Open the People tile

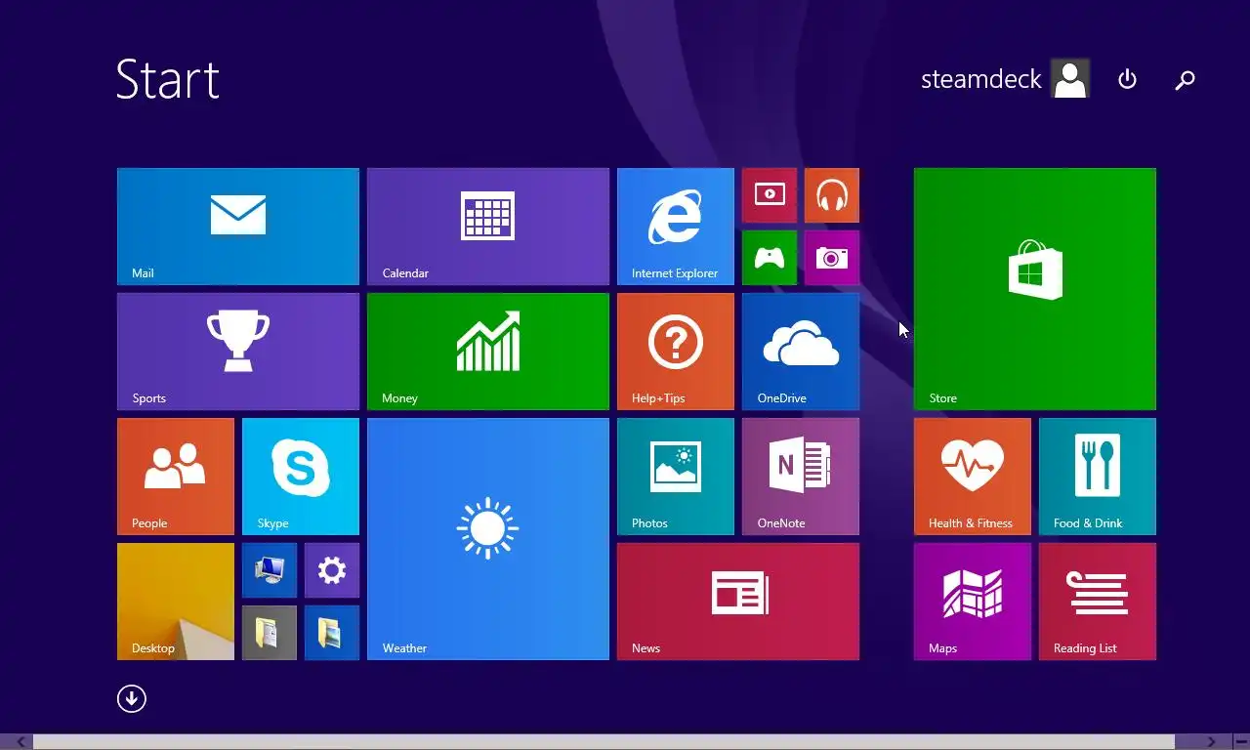click(176, 477)
